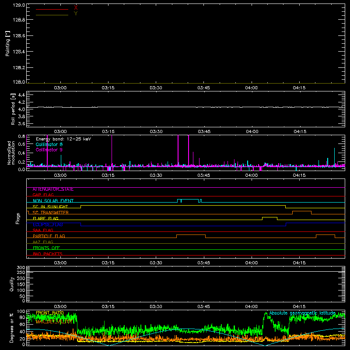Click the red X legend line sample

pos(52,9)
